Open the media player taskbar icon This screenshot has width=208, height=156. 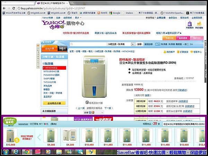48,152
